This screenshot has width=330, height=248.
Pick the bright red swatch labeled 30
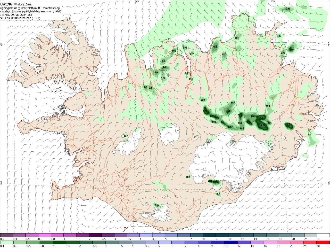[323, 243]
